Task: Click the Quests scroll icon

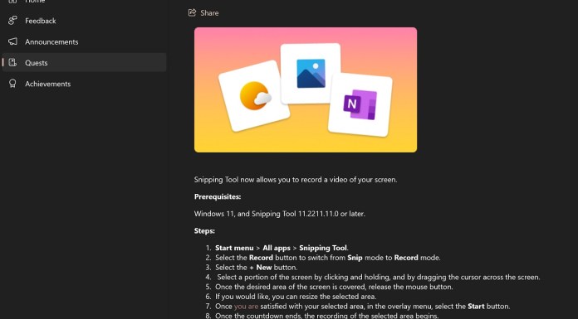Action: pyautogui.click(x=12, y=62)
